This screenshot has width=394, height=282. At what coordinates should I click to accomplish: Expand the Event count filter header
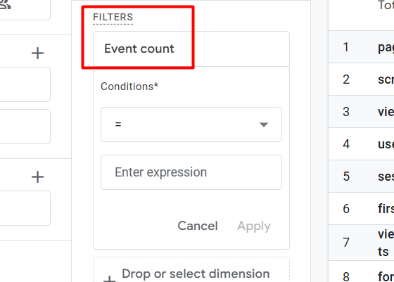[x=191, y=49]
